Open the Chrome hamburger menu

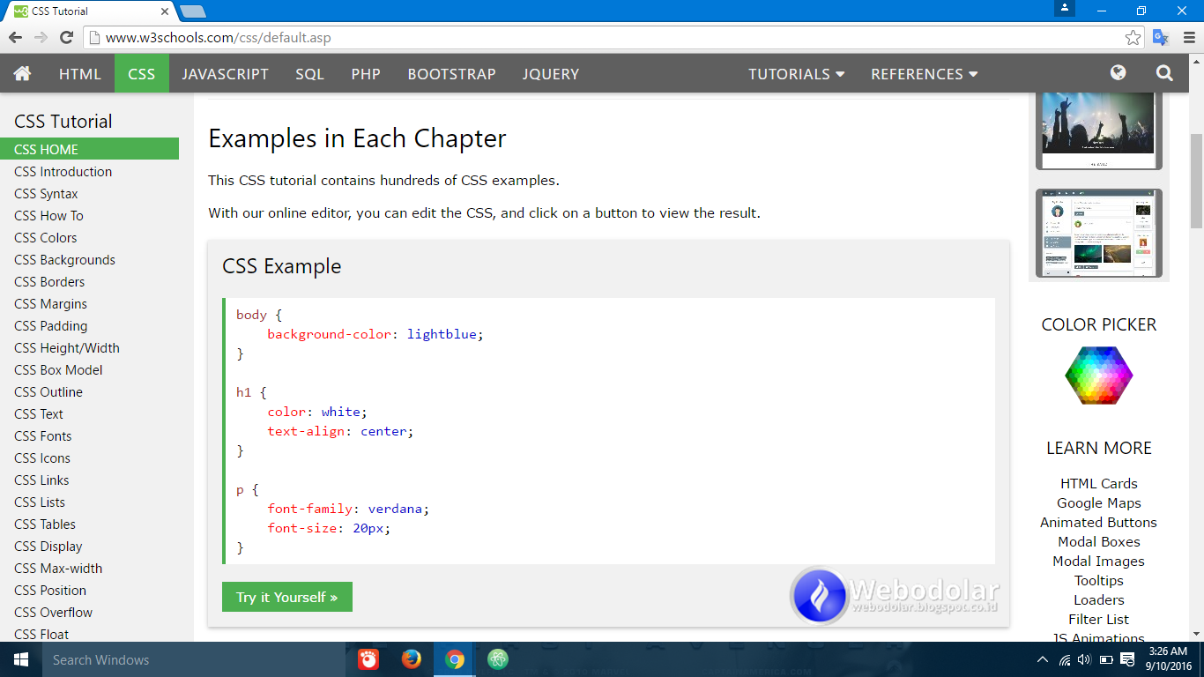pyautogui.click(x=1189, y=37)
